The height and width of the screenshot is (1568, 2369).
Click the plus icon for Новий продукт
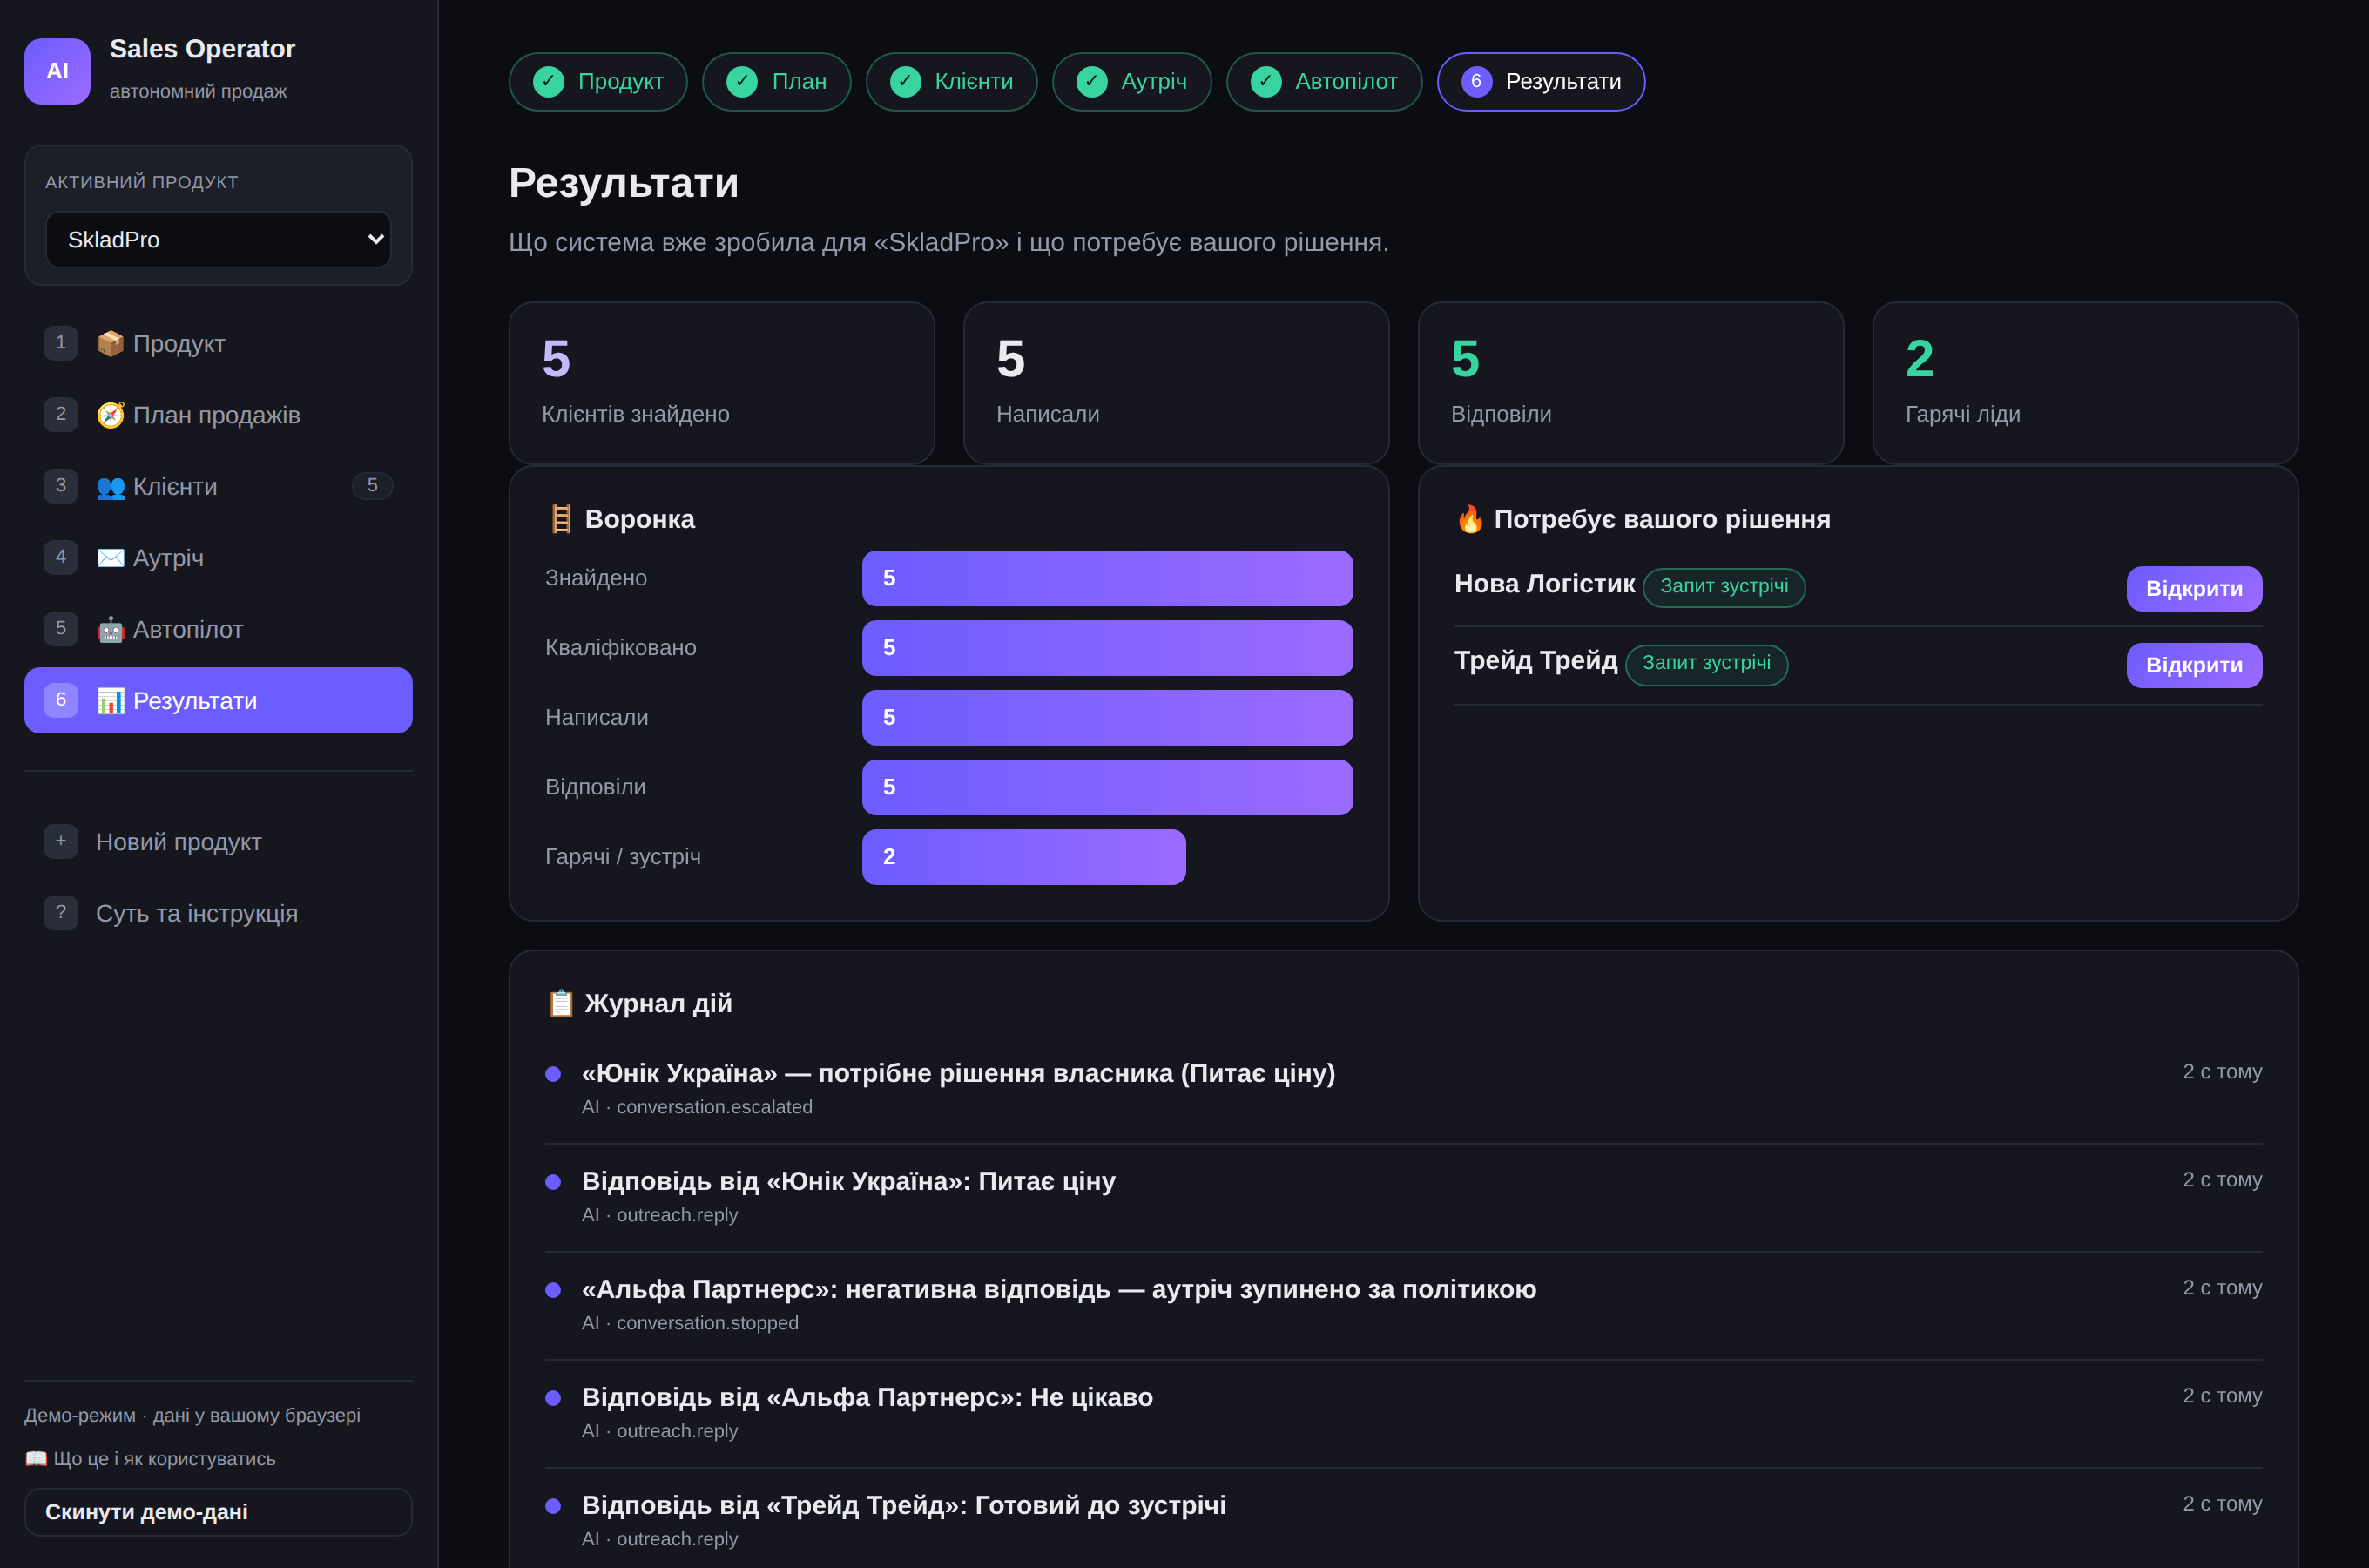coord(61,841)
